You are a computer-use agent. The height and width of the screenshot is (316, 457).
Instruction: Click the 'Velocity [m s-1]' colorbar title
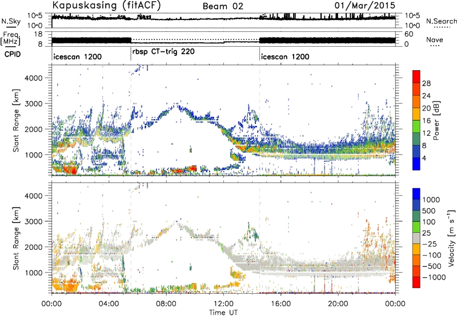tap(451, 238)
